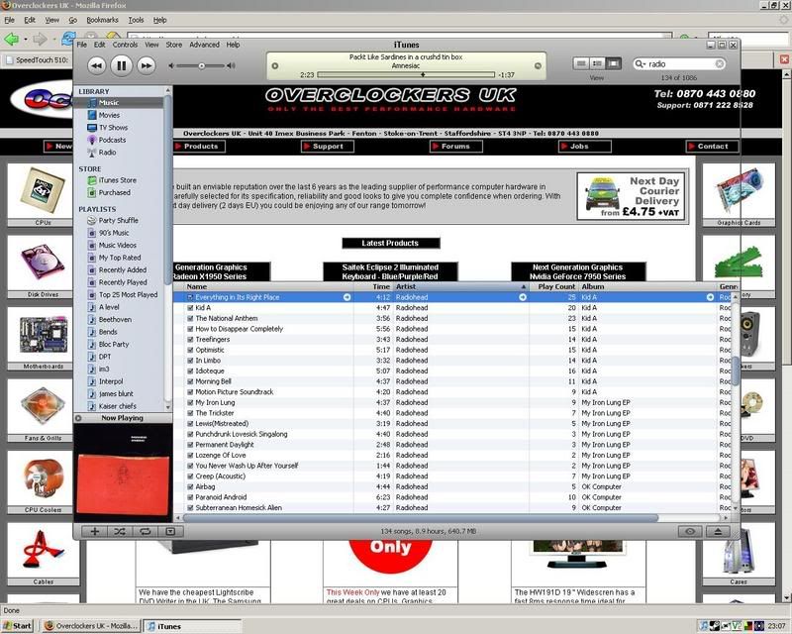
Task: Open Podcasts in iTunes sidebar
Action: pos(112,140)
